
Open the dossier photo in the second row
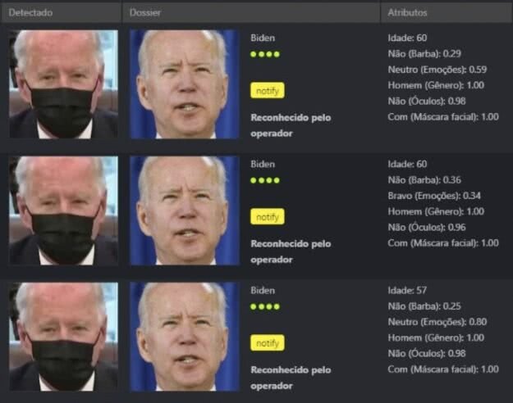tap(185, 211)
